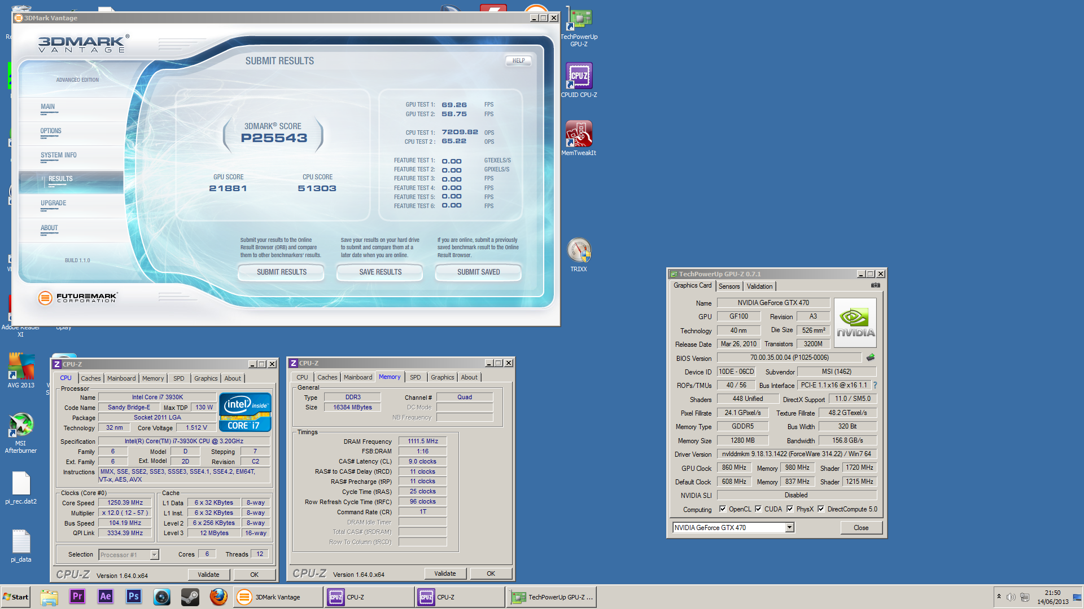Open AVG 2013 desktop icon
This screenshot has height=609, width=1084.
[21, 370]
